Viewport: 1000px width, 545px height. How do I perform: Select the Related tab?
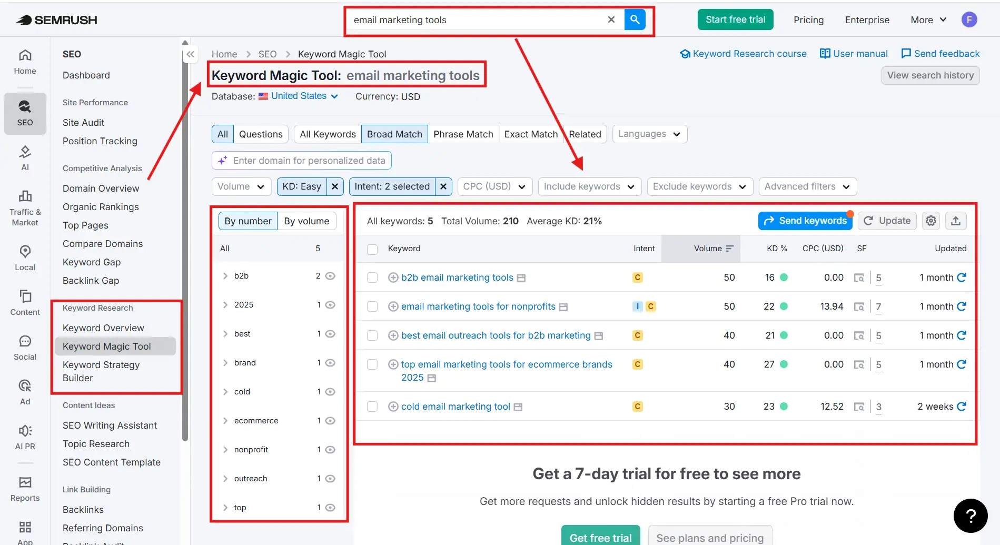coord(585,134)
